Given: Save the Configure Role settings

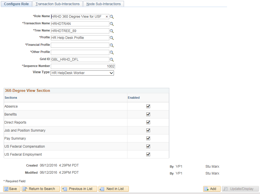Looking at the screenshot, I should [x=11, y=189].
